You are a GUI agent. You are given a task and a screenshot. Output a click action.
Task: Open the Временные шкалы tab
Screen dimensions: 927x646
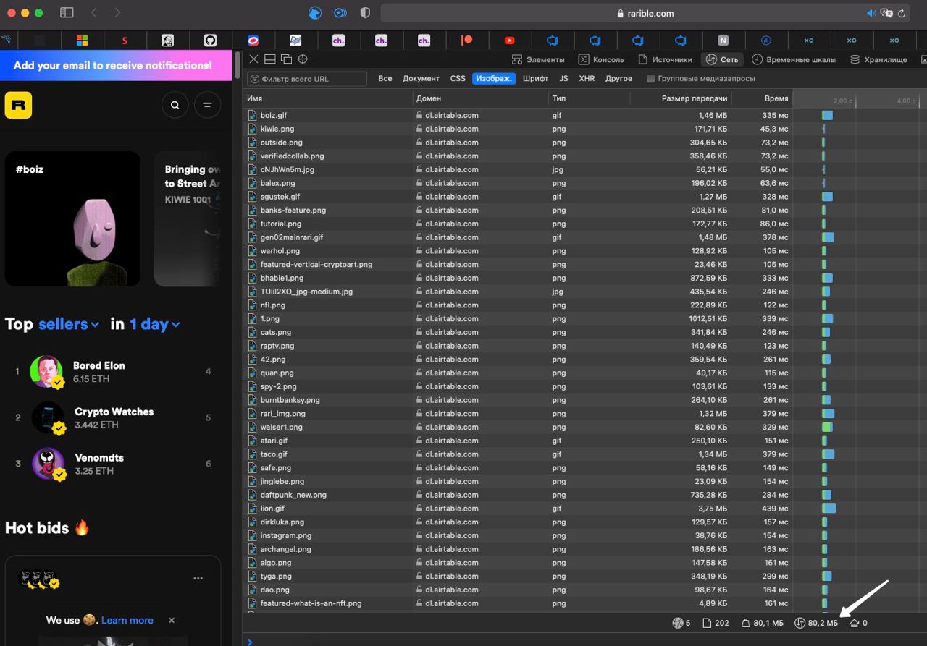[794, 59]
